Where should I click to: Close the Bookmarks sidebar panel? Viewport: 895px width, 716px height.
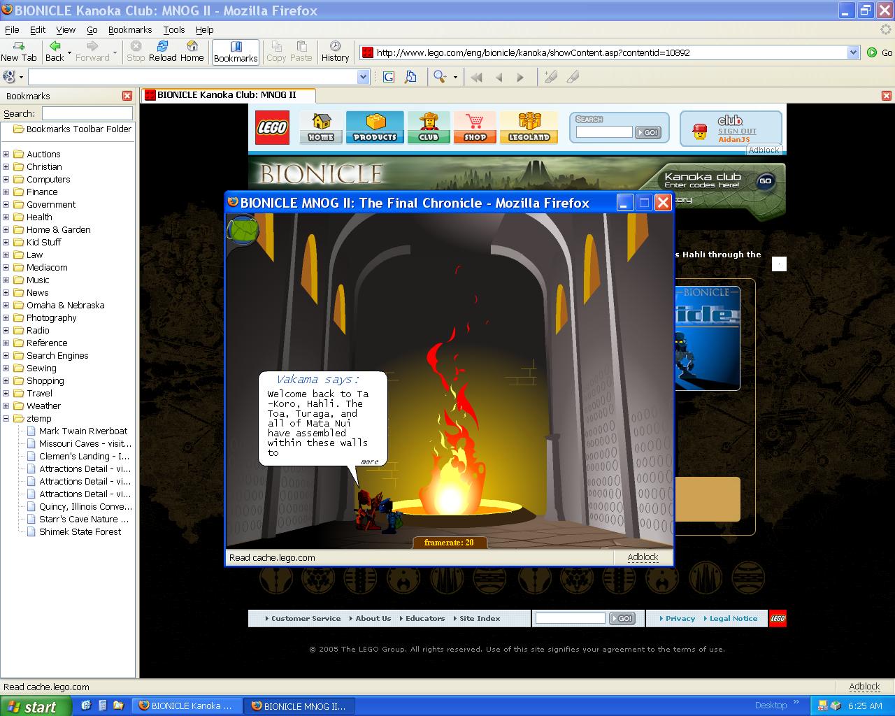click(127, 96)
